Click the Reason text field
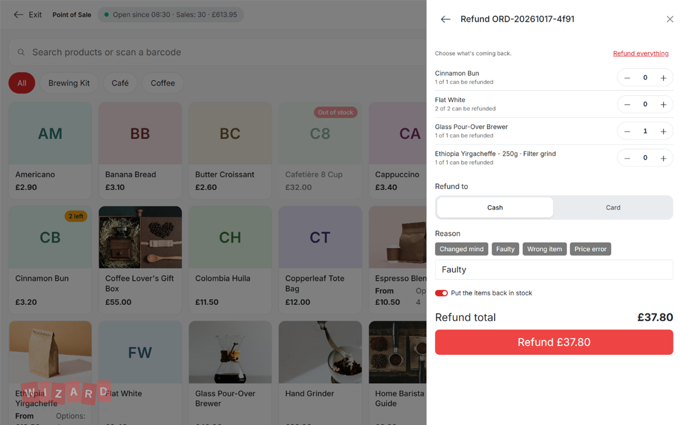This screenshot has width=681, height=425. pyautogui.click(x=554, y=269)
